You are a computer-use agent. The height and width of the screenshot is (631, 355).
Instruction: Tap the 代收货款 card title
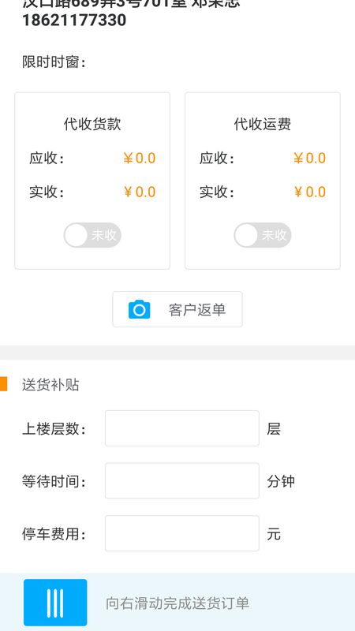(92, 124)
